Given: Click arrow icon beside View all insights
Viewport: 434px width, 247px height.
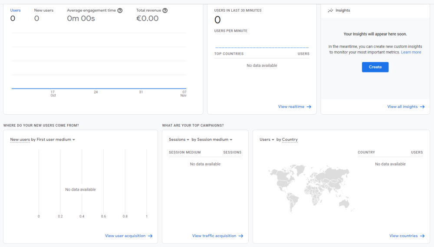Looking at the screenshot, I should (x=422, y=107).
